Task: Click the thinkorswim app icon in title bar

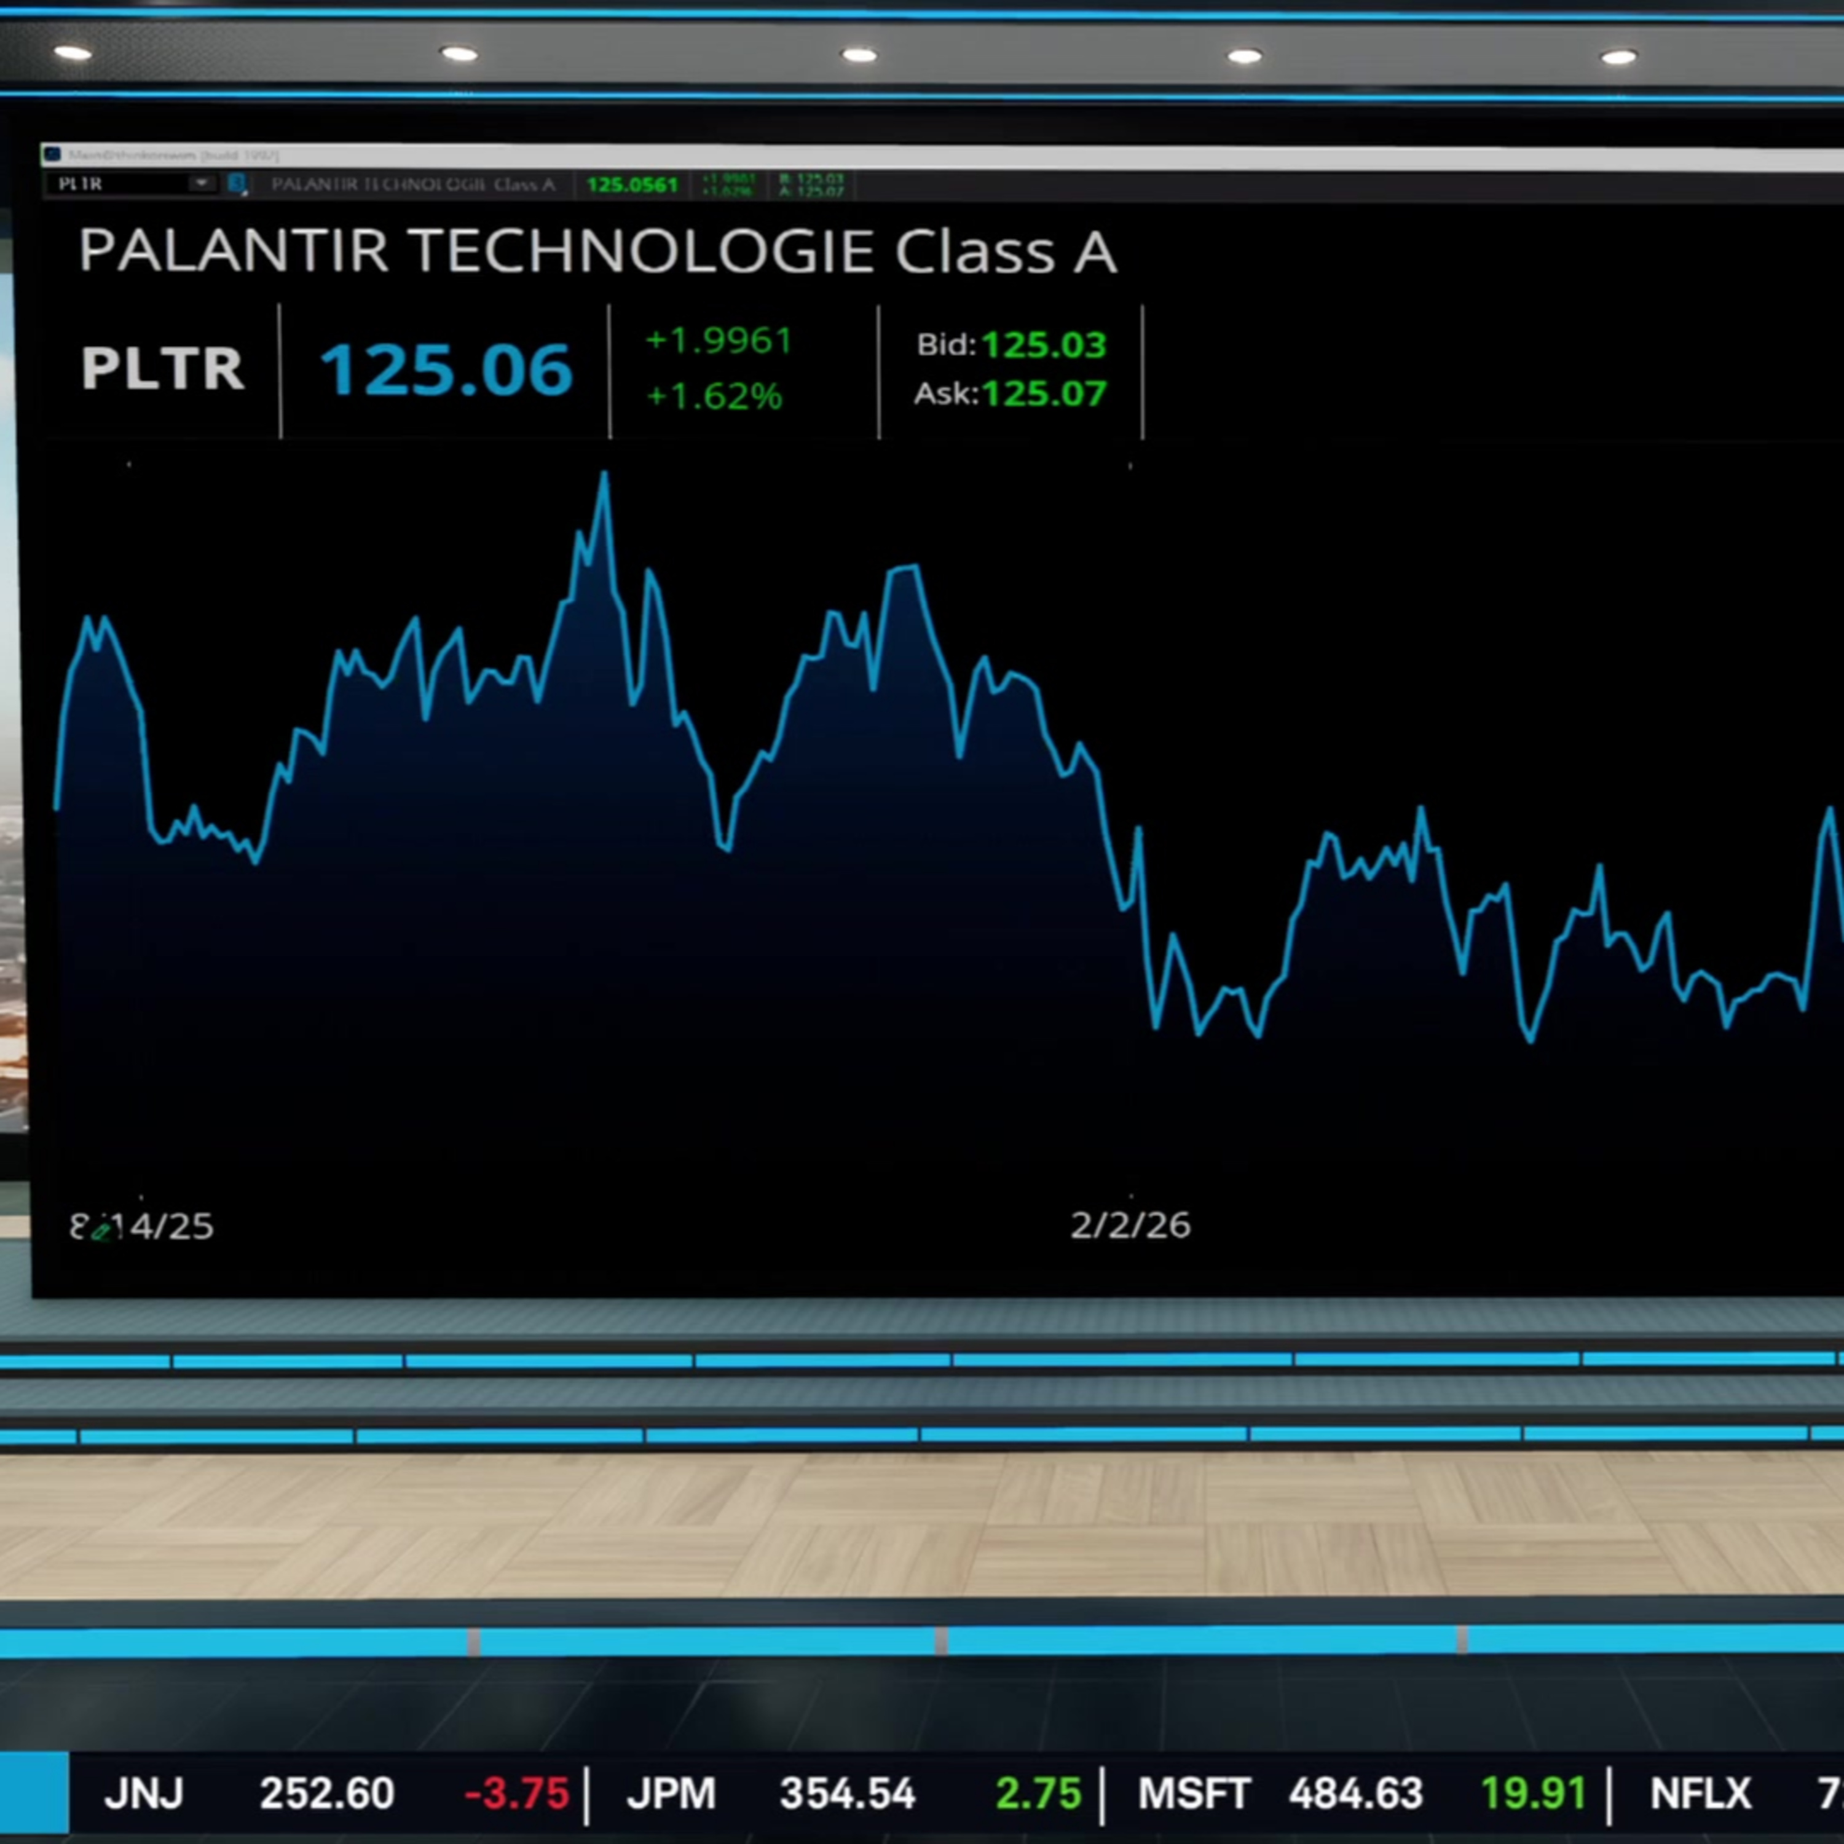Action: pos(52,154)
